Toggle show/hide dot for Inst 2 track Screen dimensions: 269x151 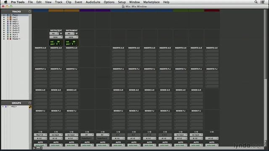(x=4, y=19)
